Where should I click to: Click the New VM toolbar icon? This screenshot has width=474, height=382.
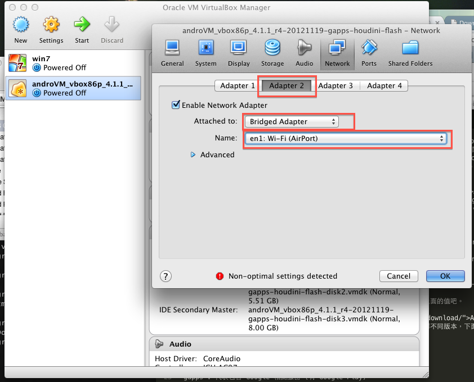(x=21, y=29)
